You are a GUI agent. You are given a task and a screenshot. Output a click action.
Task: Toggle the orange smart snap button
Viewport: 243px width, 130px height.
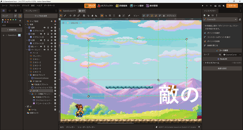pos(102,15)
